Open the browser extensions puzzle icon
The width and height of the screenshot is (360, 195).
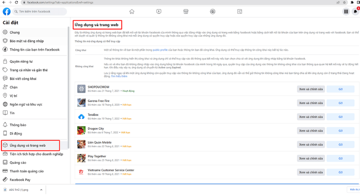(352, 3)
